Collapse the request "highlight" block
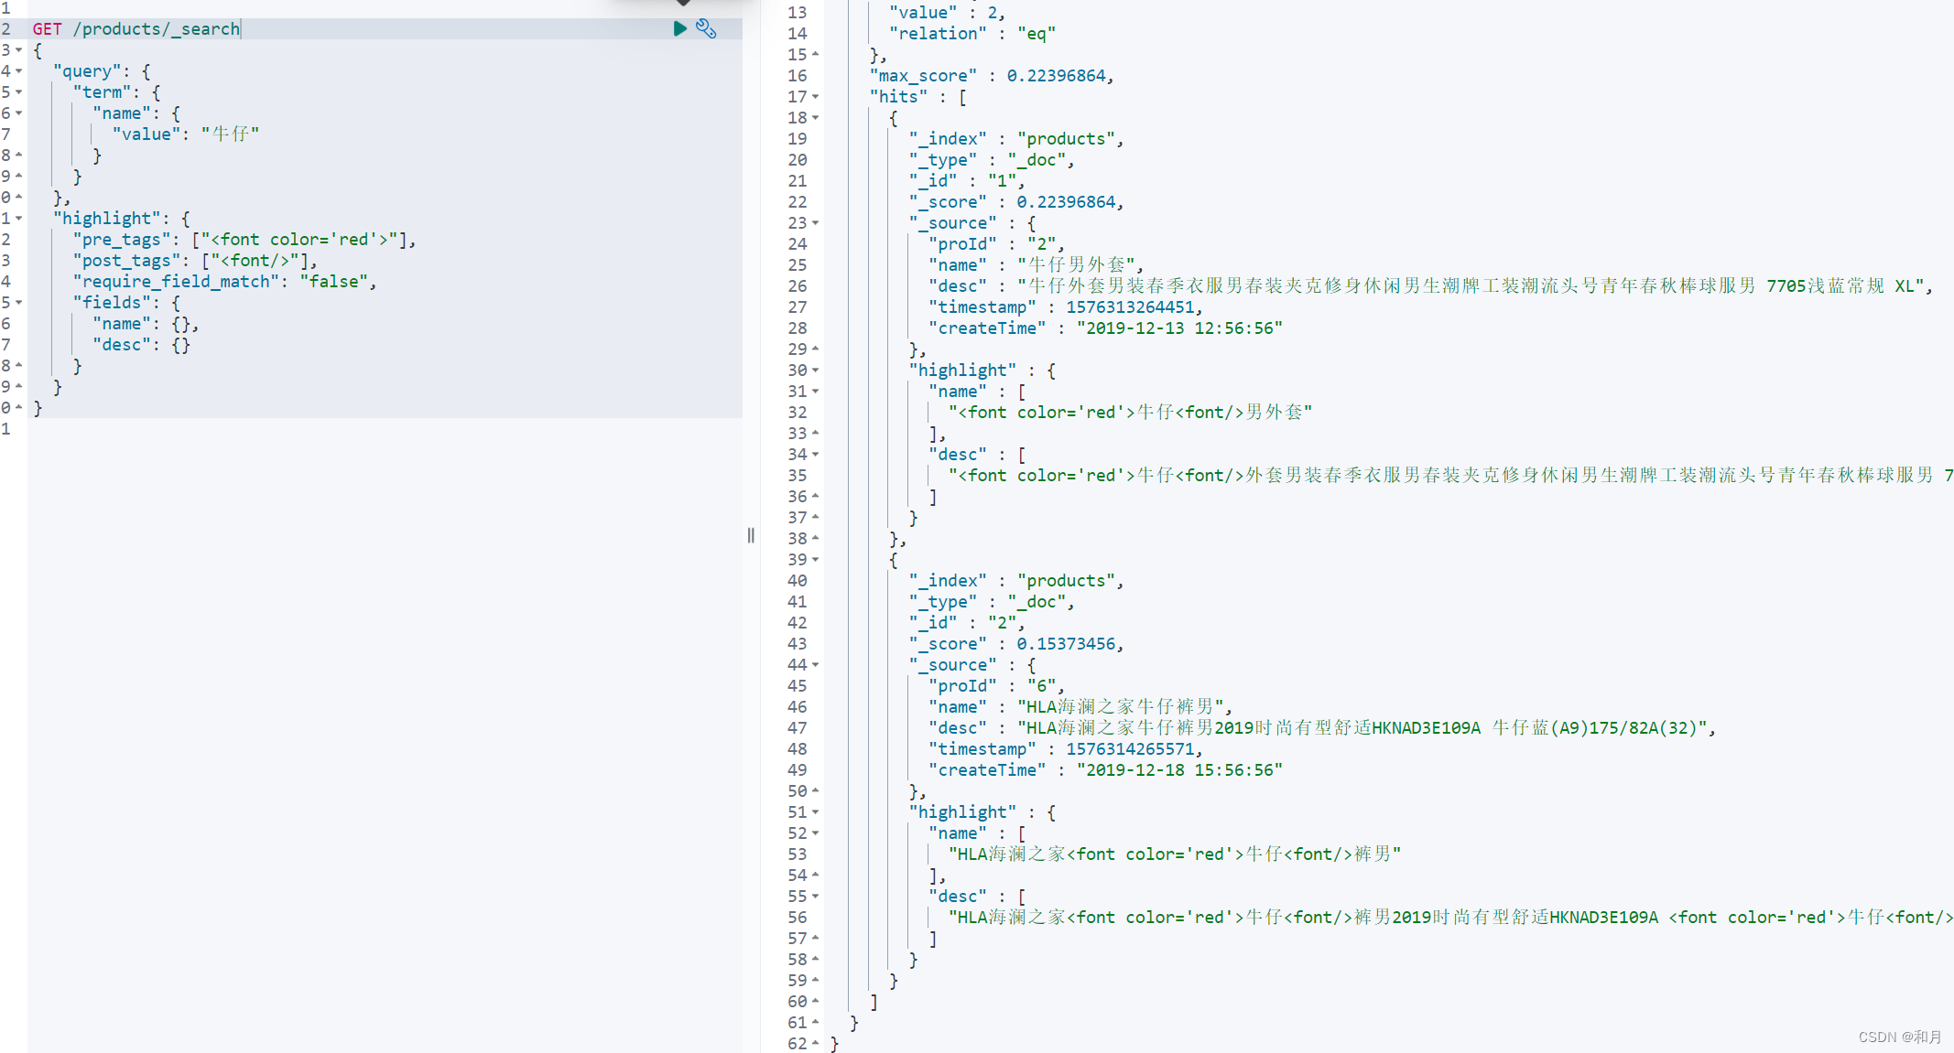The width and height of the screenshot is (1954, 1053). click(x=18, y=219)
